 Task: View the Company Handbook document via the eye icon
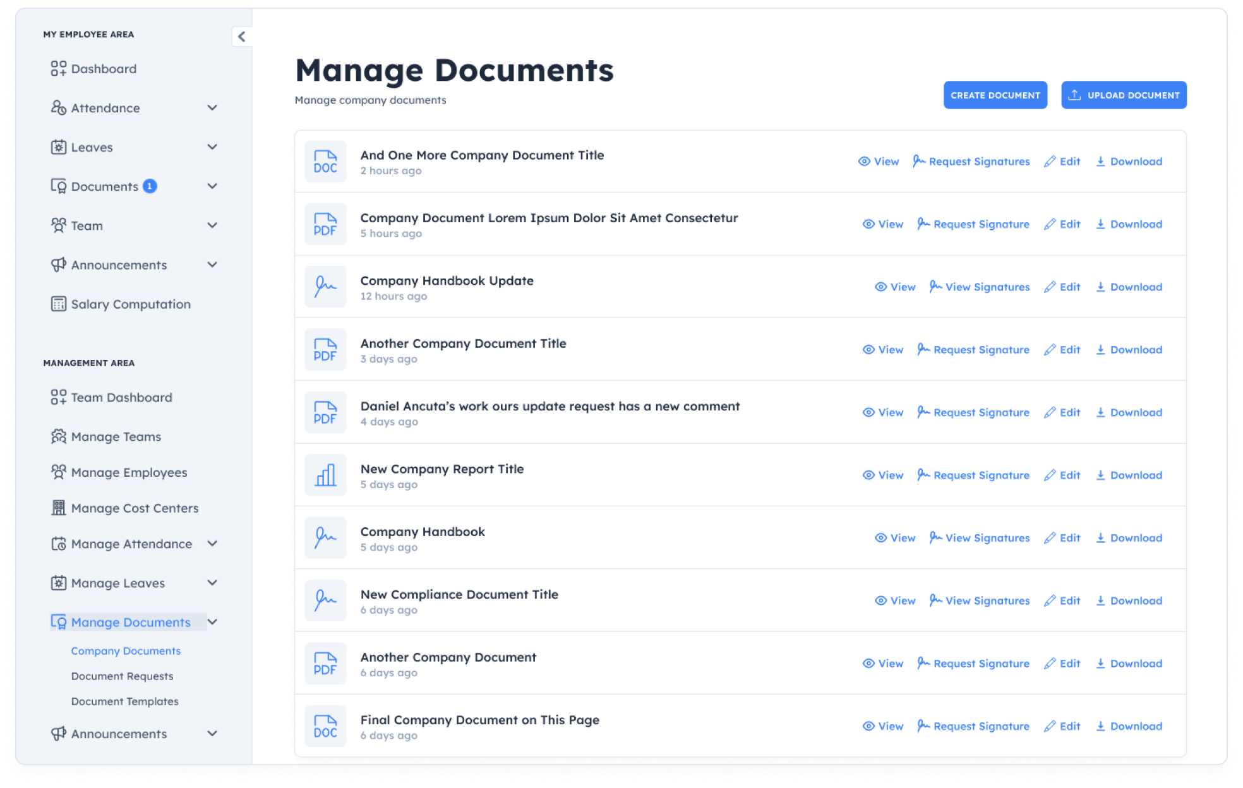coord(880,538)
